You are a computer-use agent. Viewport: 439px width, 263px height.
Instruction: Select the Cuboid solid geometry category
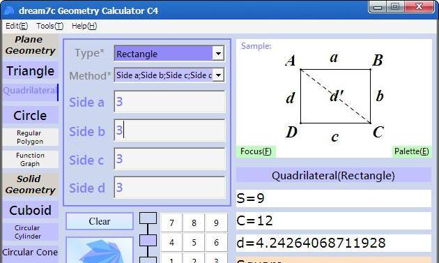[31, 210]
